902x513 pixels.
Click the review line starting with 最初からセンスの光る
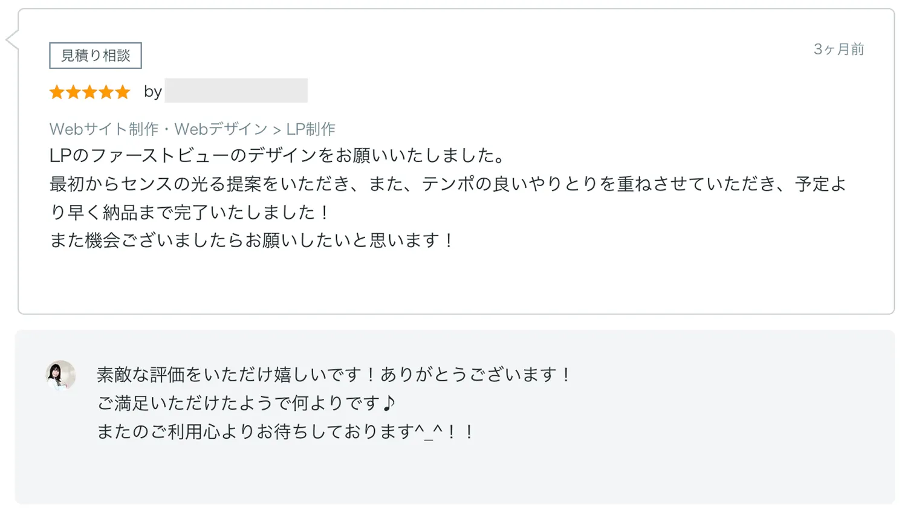(x=447, y=184)
